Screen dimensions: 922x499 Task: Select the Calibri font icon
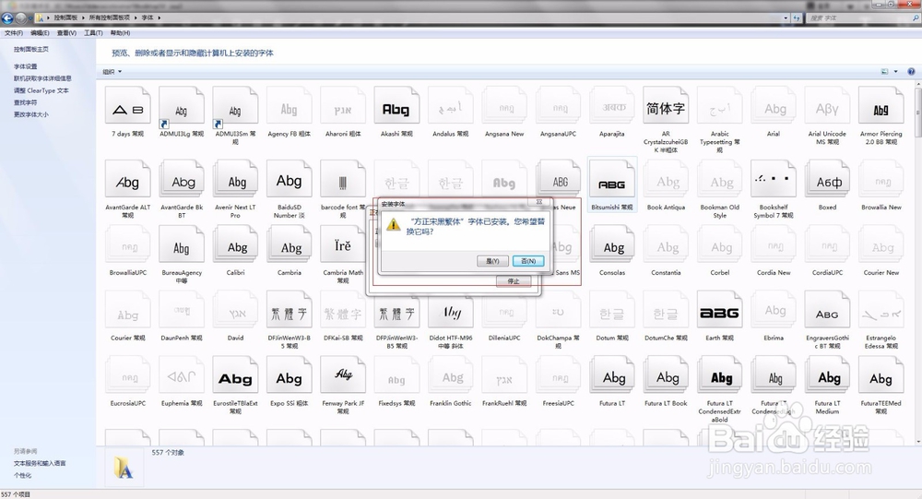click(235, 245)
